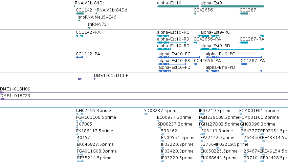Click the alpha-Est9 gene bar
The width and height of the screenshot is (288, 163).
point(232,6)
